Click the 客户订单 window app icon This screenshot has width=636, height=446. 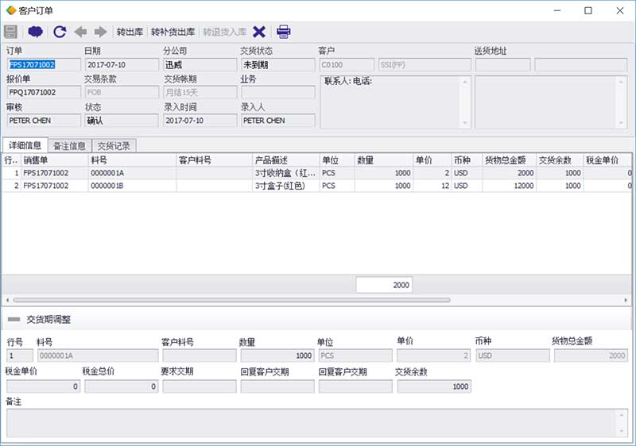[10, 10]
